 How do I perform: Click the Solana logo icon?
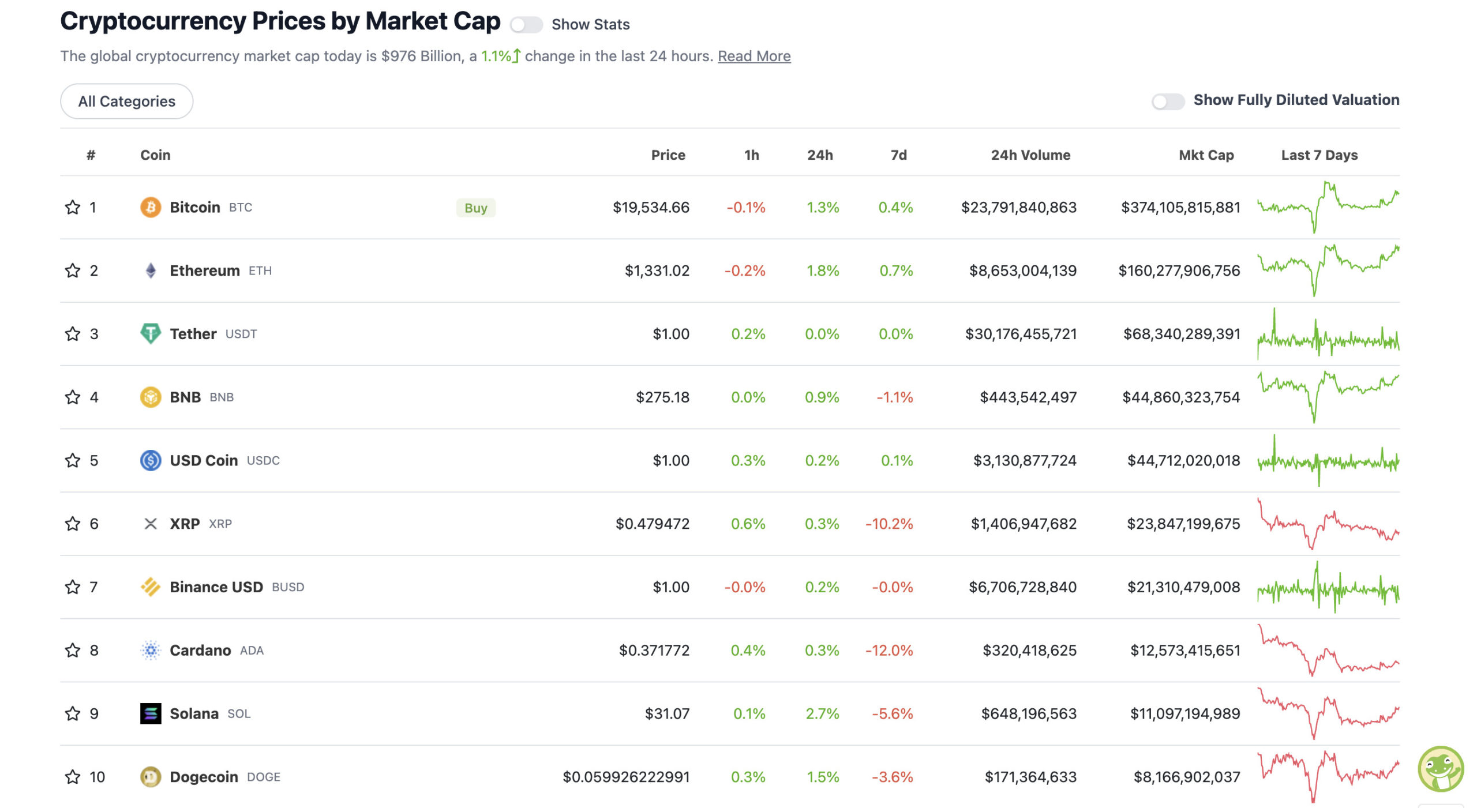click(151, 714)
